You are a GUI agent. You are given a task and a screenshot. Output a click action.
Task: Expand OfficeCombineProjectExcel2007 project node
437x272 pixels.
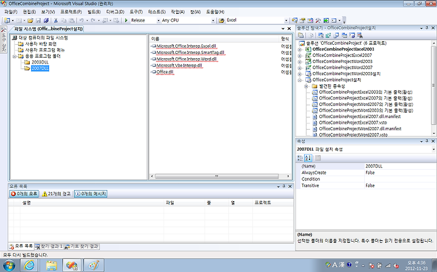pyautogui.click(x=300, y=56)
